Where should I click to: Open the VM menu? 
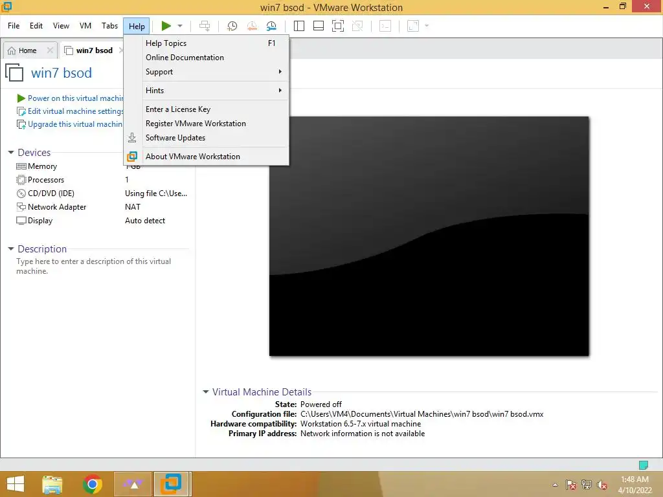click(85, 26)
